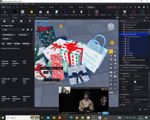Click the share icon in top bar

(x=130, y=7)
